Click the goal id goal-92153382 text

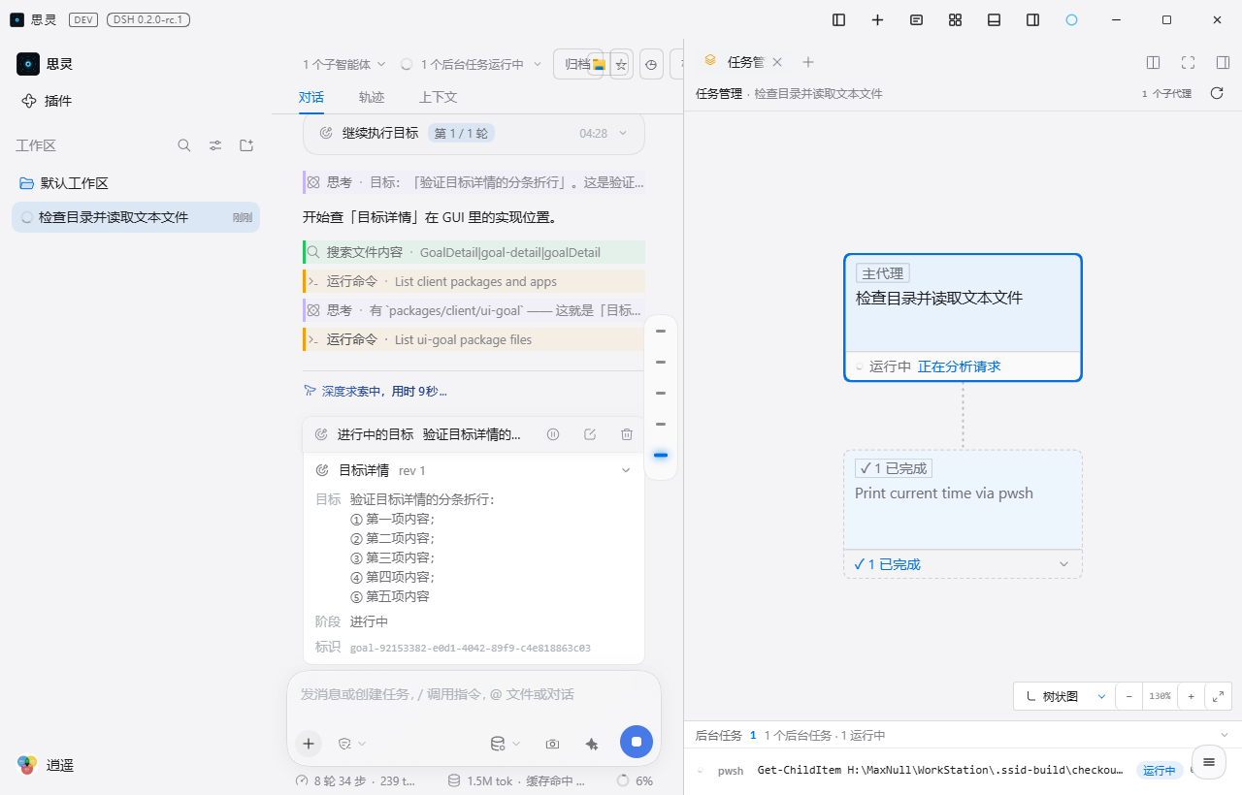tap(471, 648)
